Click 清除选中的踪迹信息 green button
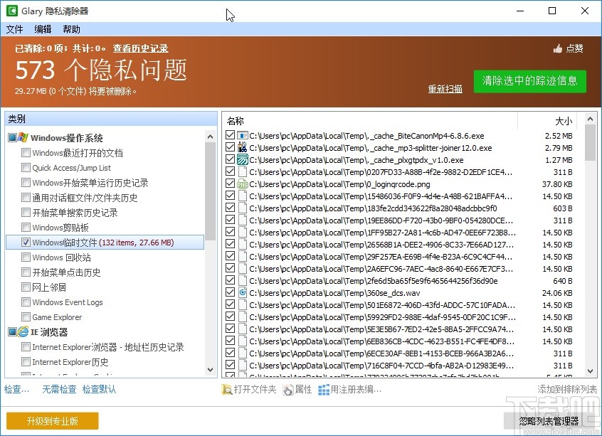This screenshot has width=602, height=436. (530, 81)
